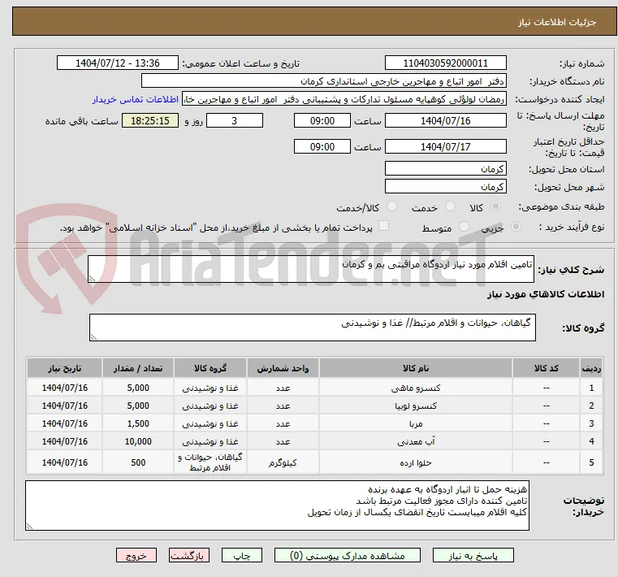Select the آب معدنی row name

(416, 442)
